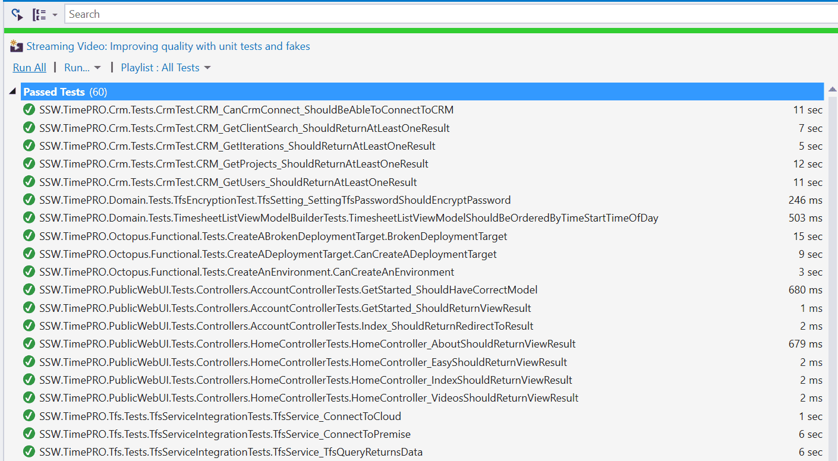Viewport: 838px width, 461px height.
Task: Click in the Search box
Action: [446, 14]
